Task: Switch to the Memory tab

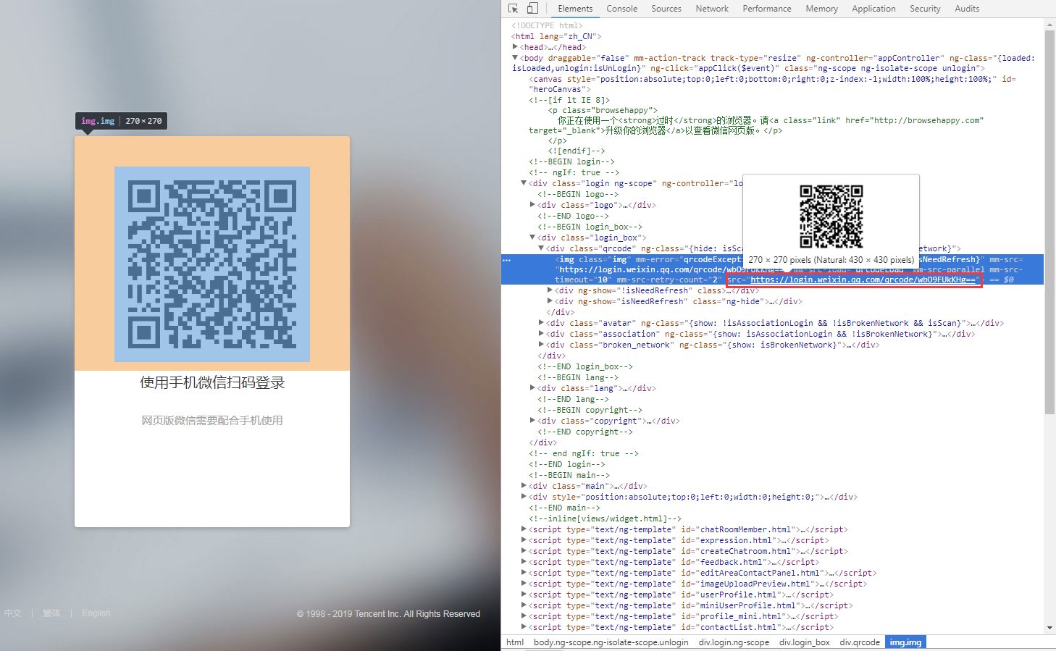Action: click(821, 9)
